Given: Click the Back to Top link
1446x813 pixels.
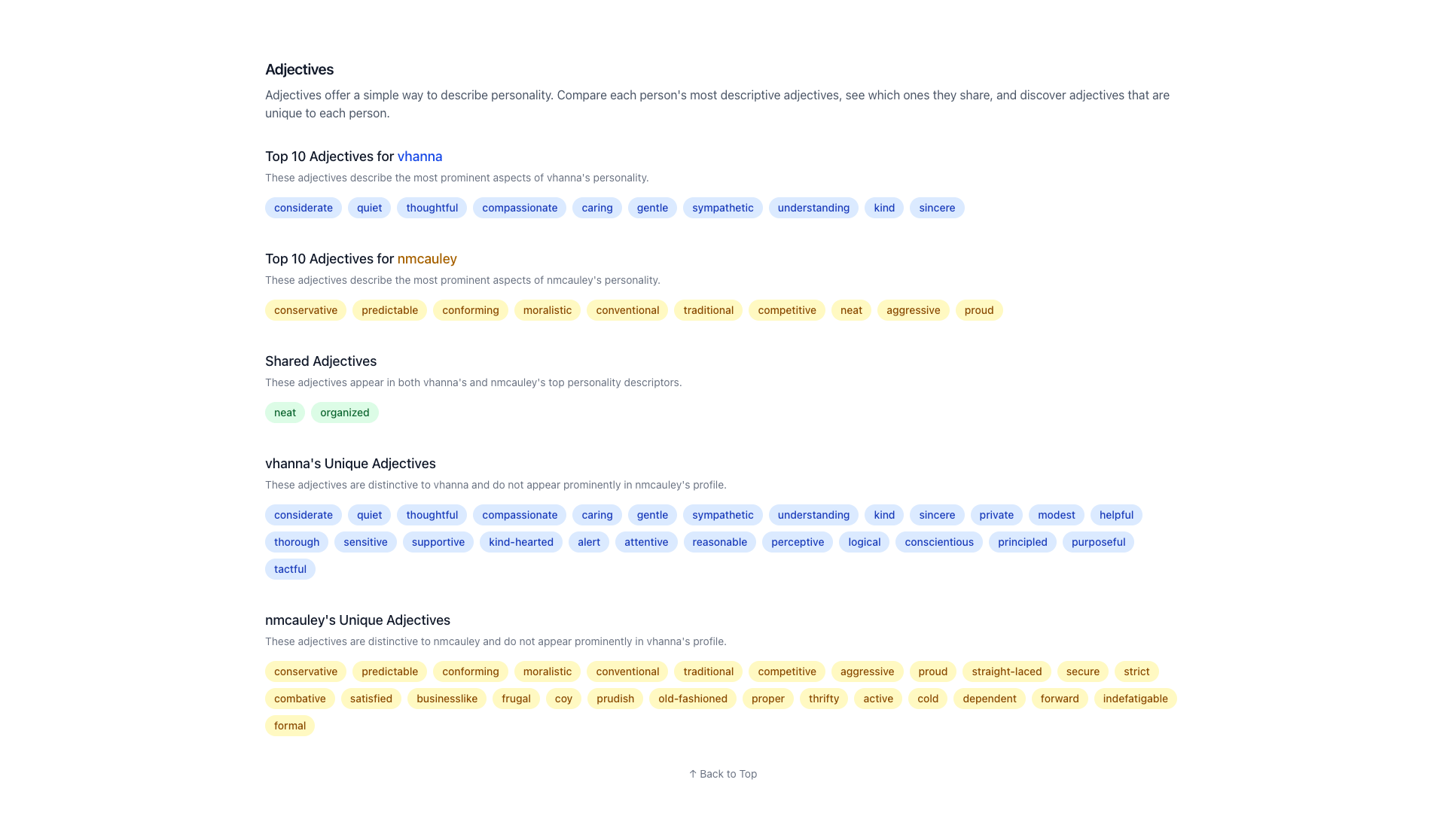Looking at the screenshot, I should pyautogui.click(x=722, y=774).
